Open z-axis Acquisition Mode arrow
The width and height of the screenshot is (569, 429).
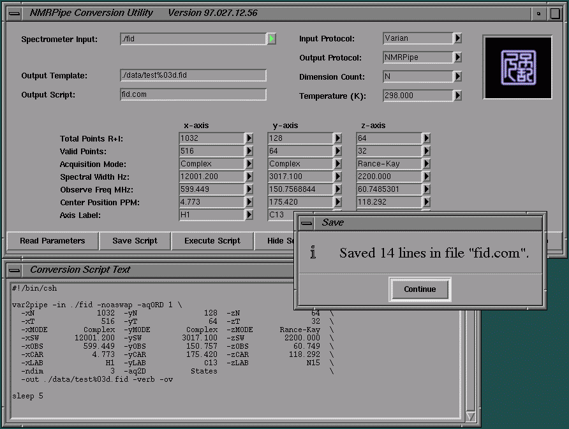tap(426, 164)
